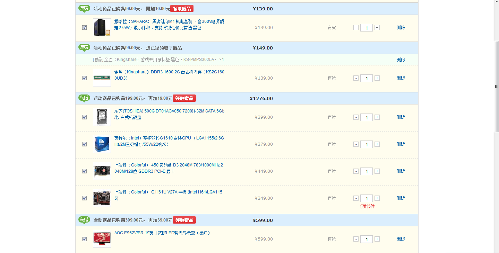
Task: Click the SAHARA case quantity field
Action: point(367,28)
